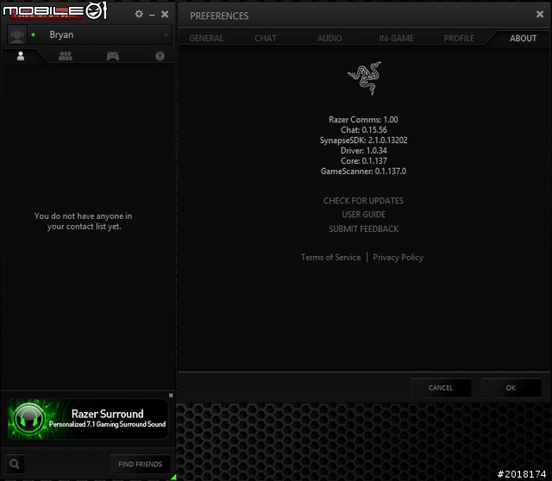Open the Games controller tab icon
Viewport: 552px width, 481px height.
click(x=113, y=56)
